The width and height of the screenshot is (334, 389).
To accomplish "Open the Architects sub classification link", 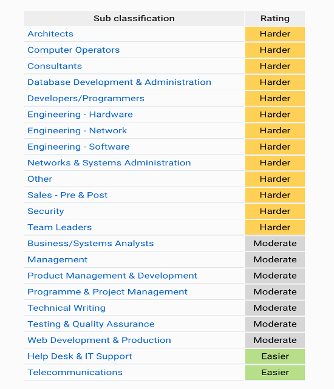I will pyautogui.click(x=50, y=34).
